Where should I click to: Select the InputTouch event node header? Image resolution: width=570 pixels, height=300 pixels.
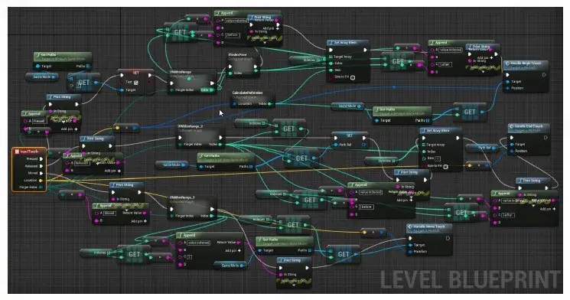coord(29,152)
